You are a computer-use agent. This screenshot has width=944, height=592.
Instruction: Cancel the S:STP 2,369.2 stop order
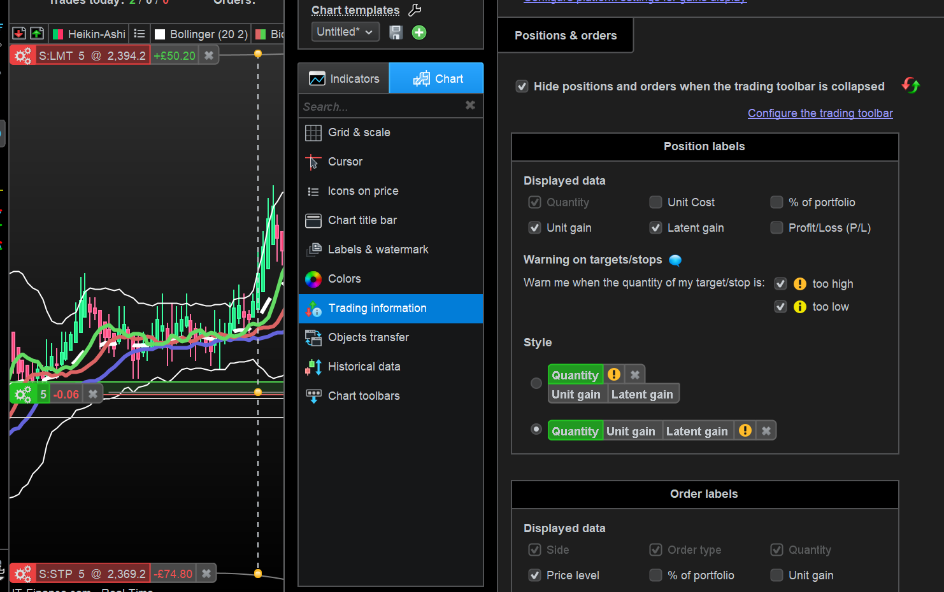click(206, 574)
